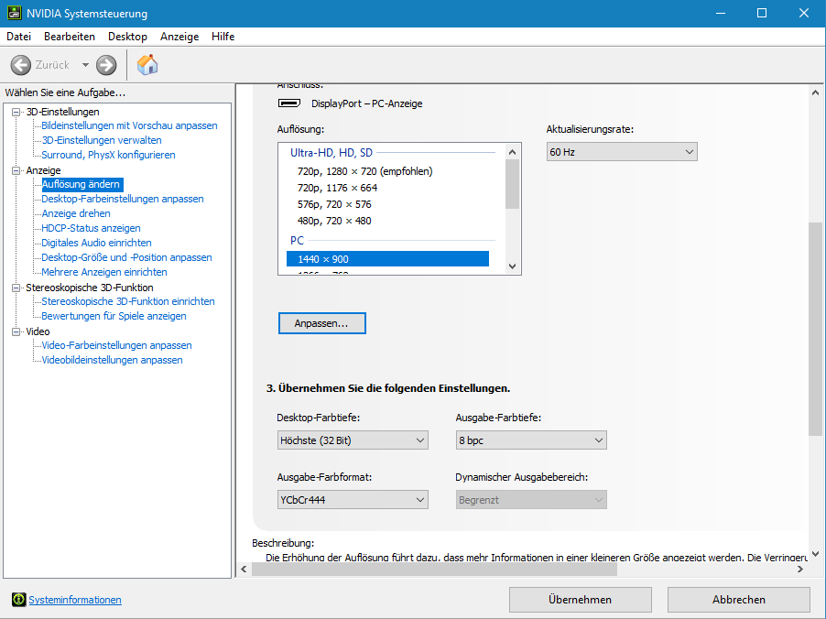The image size is (826, 619).
Task: Click the horizontal scrollbar left arrow
Action: click(x=244, y=569)
